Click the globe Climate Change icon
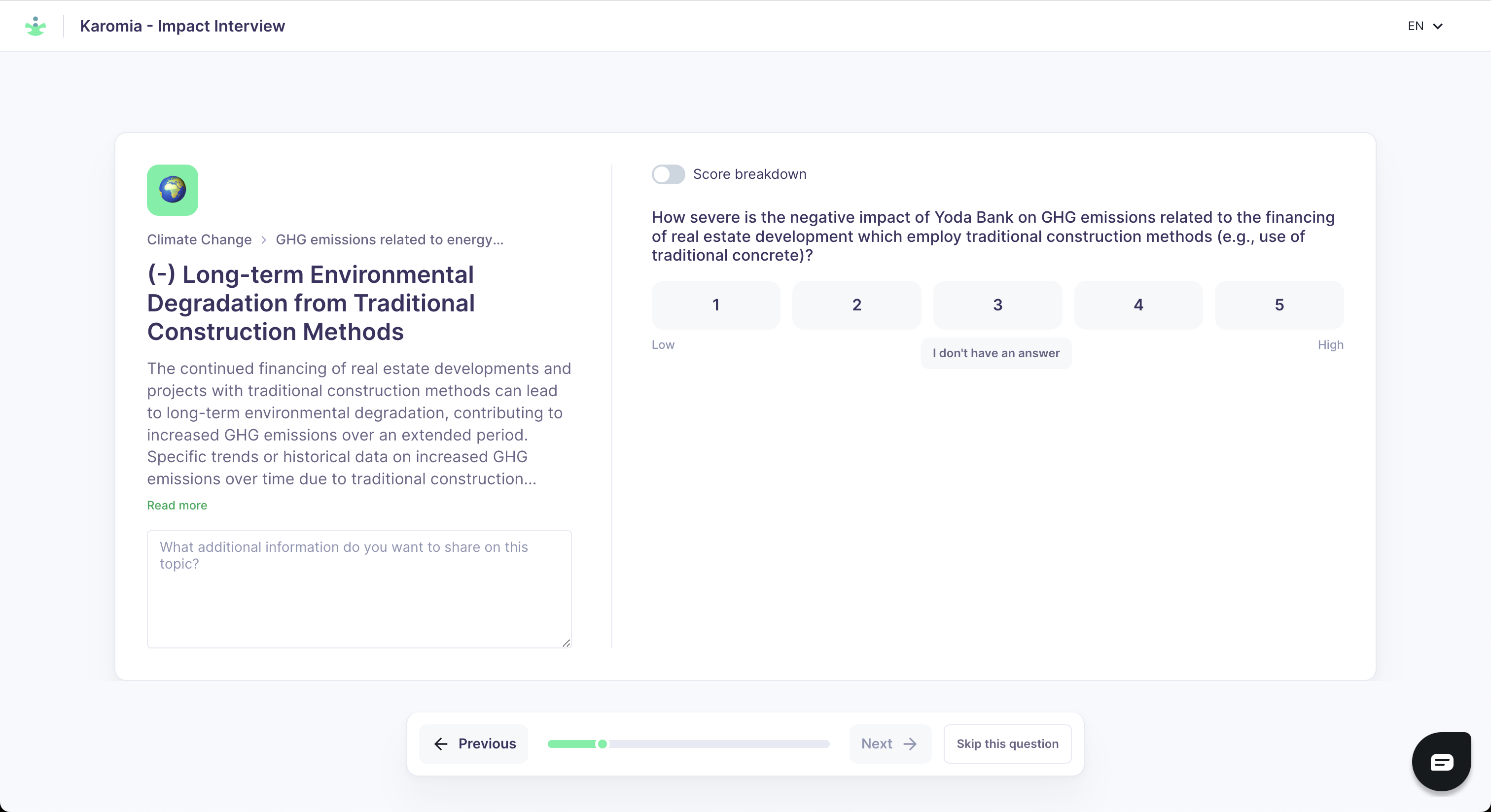The width and height of the screenshot is (1491, 812). click(x=173, y=190)
